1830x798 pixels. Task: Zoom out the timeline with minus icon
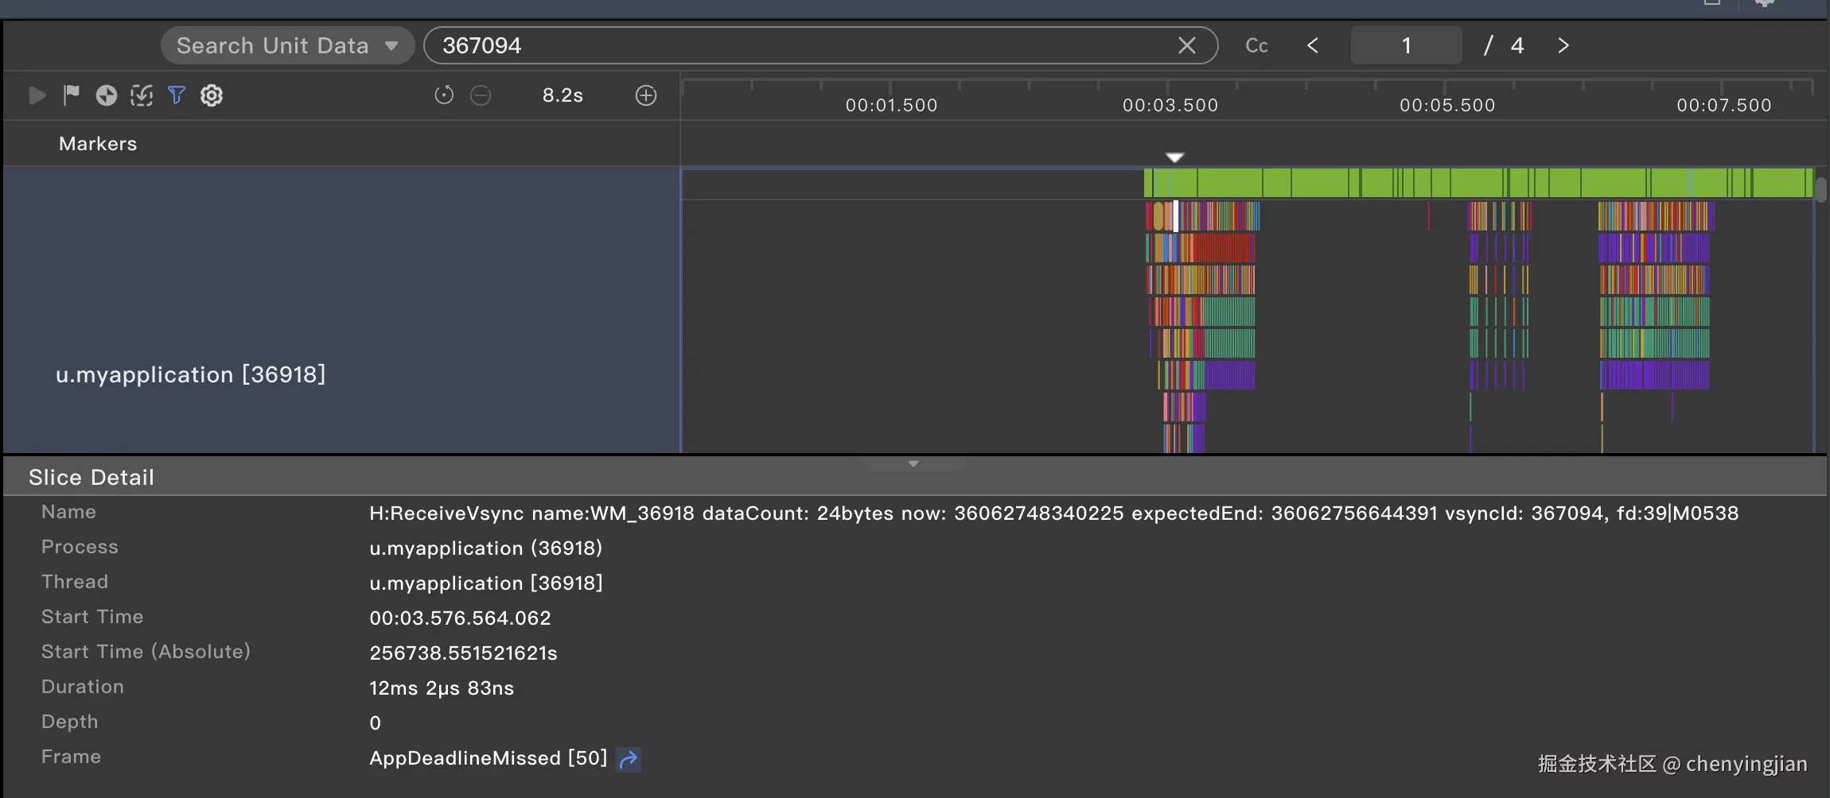(481, 95)
